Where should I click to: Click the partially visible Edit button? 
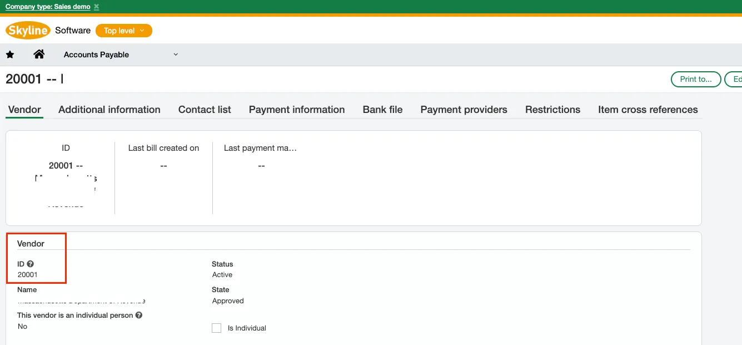(x=734, y=79)
